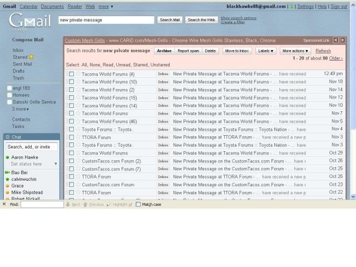
Task: Check the Nov 7 Tacoma World Forums message
Action: (x=72, y=113)
